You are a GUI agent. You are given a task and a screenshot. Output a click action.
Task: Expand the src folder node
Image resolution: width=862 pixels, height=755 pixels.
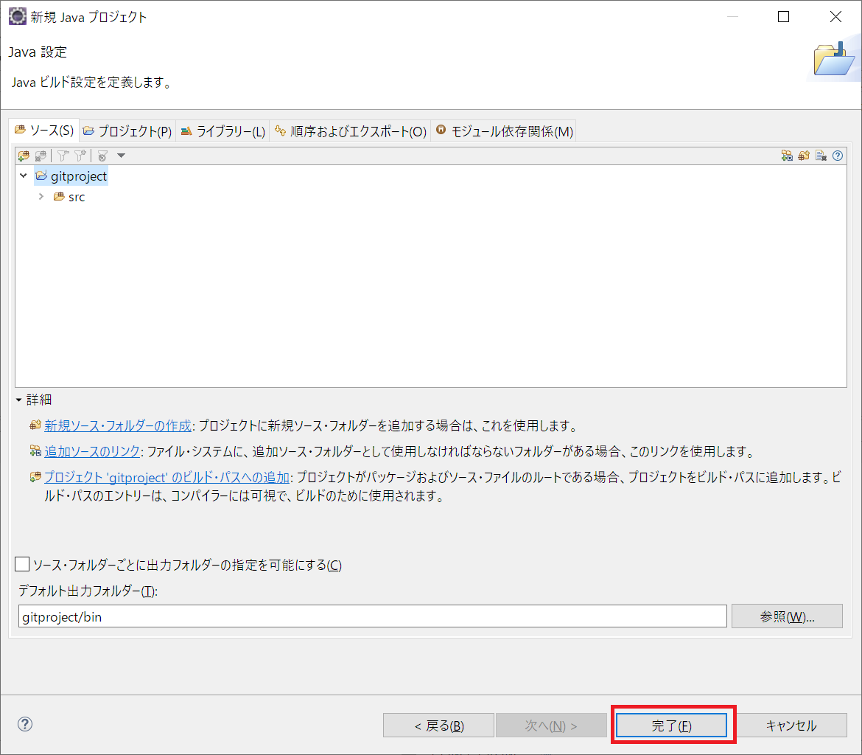[x=41, y=196]
